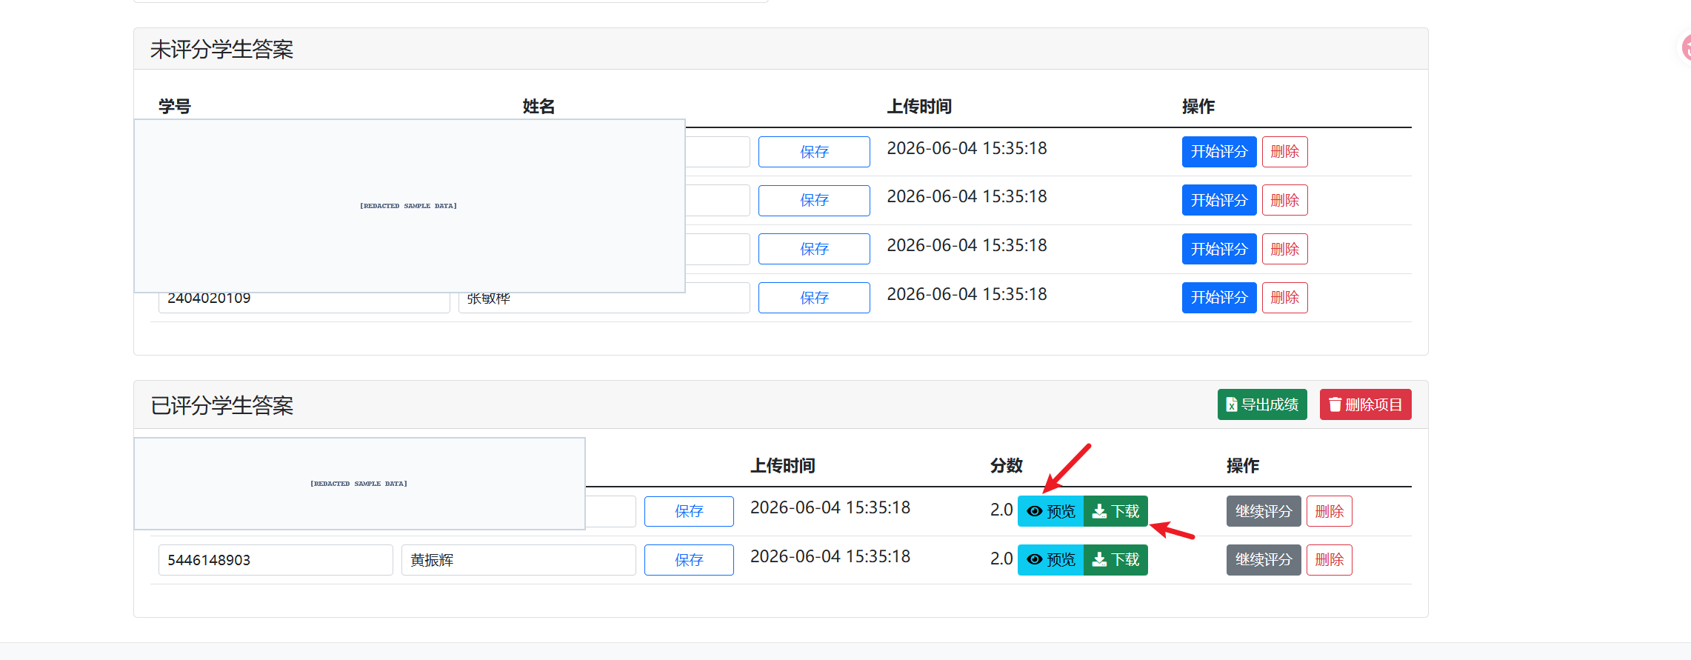
Task: Click the 已评分学生答案 section heading
Action: 221,406
